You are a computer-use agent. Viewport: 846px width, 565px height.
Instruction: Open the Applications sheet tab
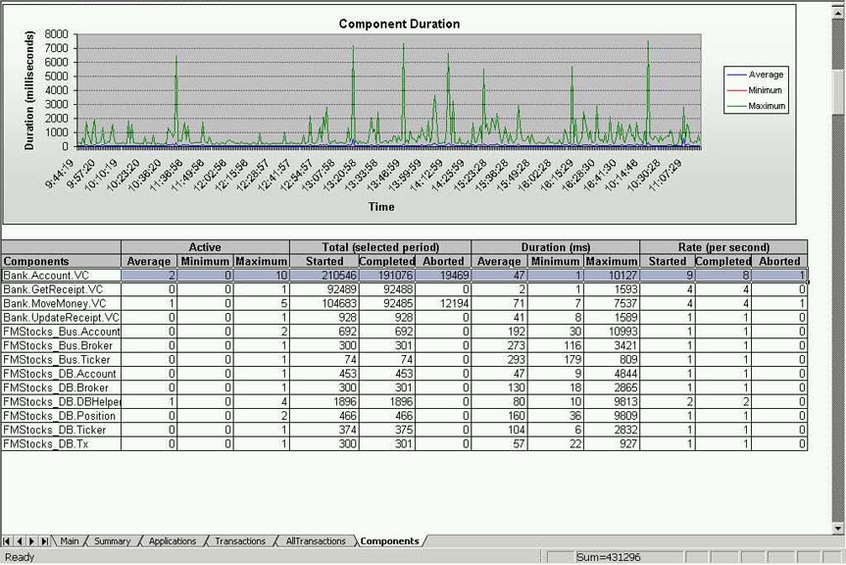(173, 540)
